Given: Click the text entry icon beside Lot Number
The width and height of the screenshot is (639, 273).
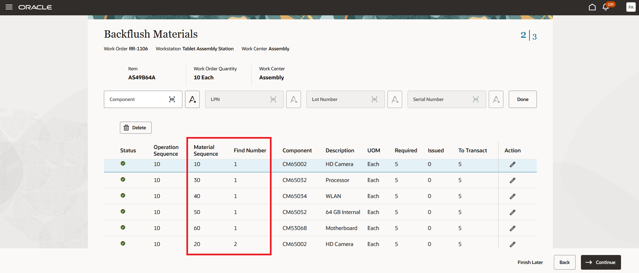Looking at the screenshot, I should point(395,99).
